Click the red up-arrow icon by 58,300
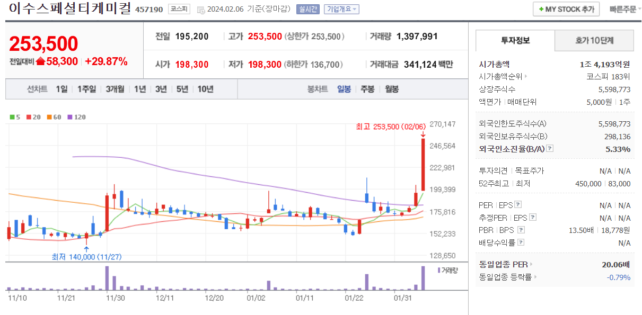642x315 pixels. click(x=40, y=61)
